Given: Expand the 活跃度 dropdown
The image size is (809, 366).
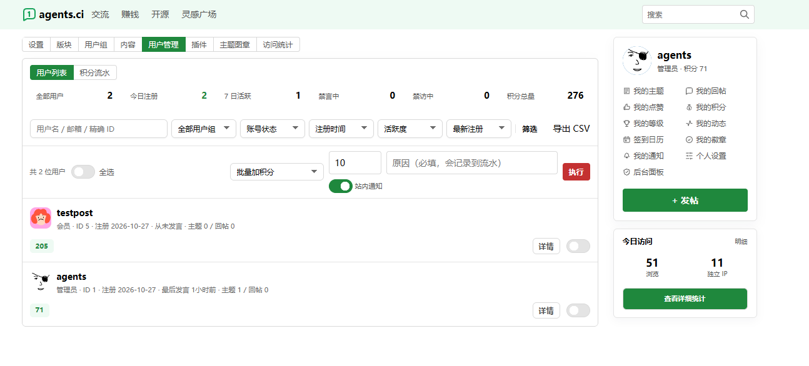Looking at the screenshot, I should pyautogui.click(x=410, y=129).
